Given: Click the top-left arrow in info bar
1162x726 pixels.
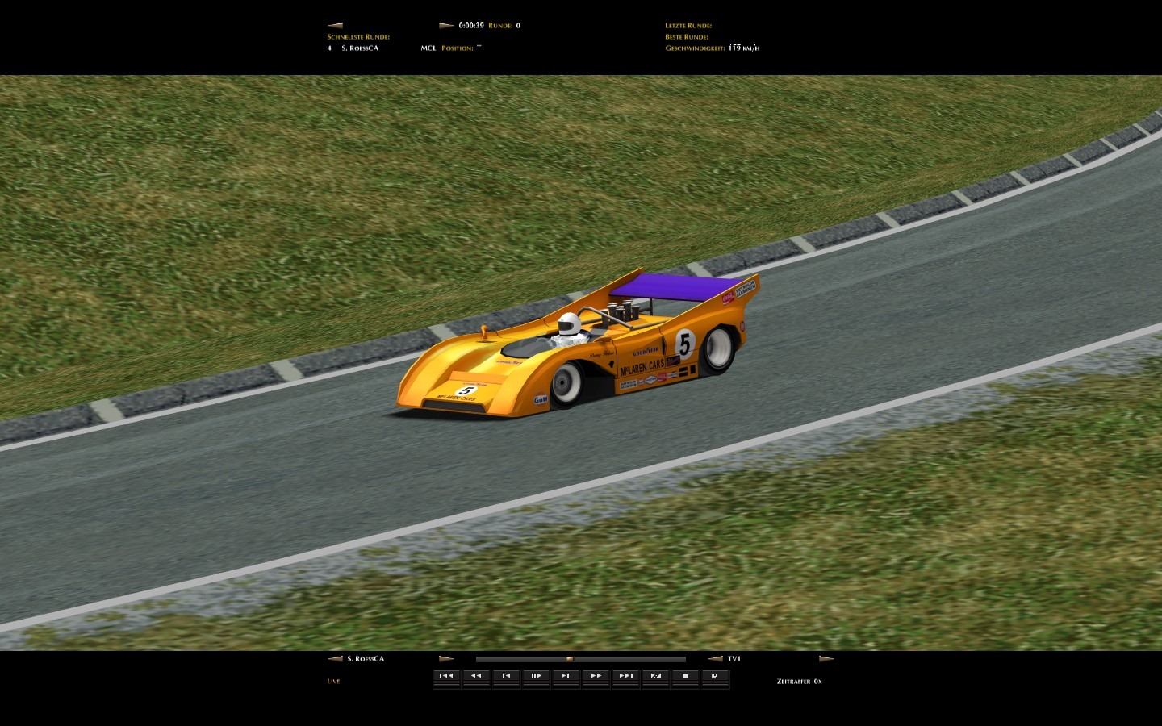Looking at the screenshot, I should pyautogui.click(x=335, y=26).
